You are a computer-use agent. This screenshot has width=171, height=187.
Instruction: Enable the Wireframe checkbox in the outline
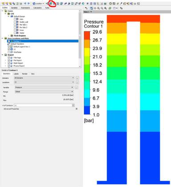pyautogui.click(x=9, y=52)
